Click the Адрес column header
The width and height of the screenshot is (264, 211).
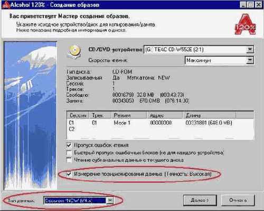(165, 115)
